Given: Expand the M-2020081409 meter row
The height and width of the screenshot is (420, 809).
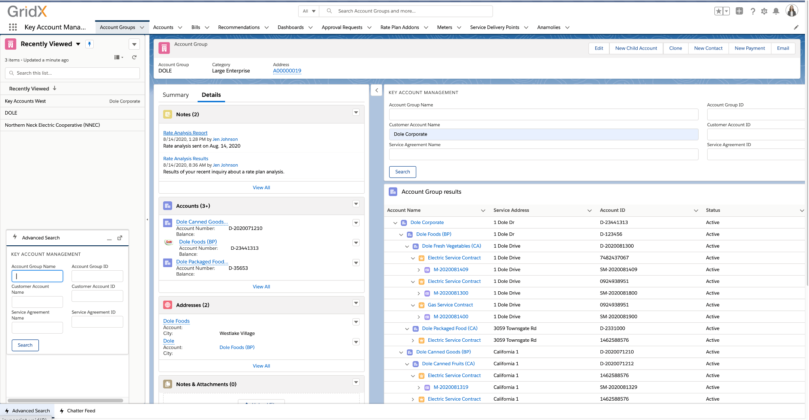Looking at the screenshot, I should coord(419,270).
